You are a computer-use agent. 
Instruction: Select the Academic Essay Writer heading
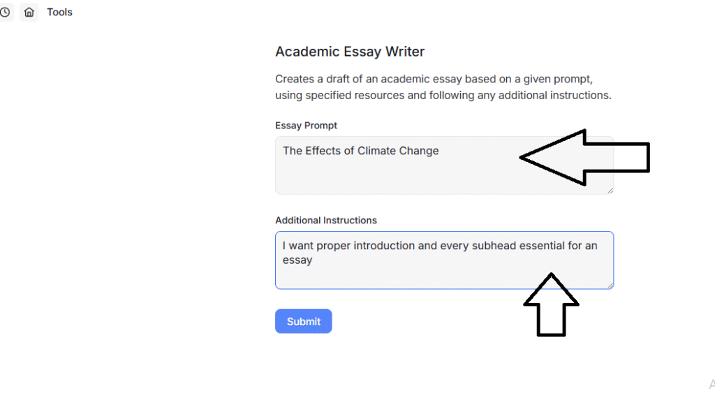tap(350, 52)
